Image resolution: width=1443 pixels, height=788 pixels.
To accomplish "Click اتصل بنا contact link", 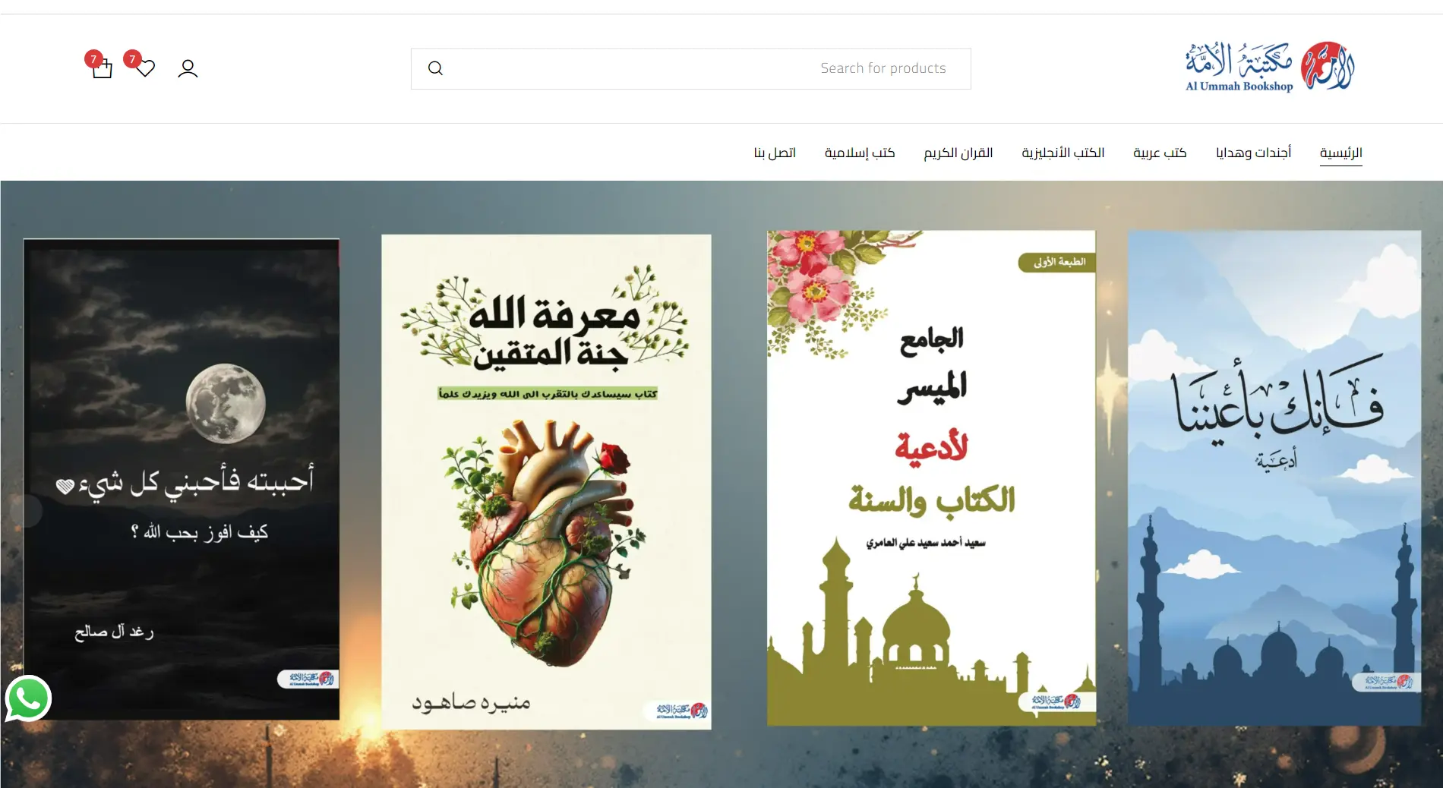I will tap(775, 153).
